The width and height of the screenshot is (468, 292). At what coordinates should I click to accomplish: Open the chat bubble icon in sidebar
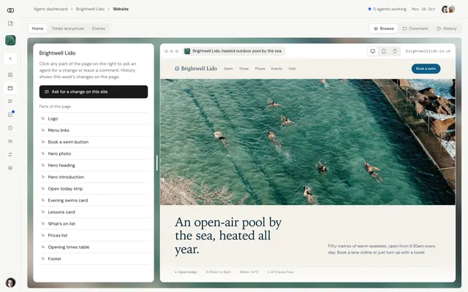click(10, 101)
